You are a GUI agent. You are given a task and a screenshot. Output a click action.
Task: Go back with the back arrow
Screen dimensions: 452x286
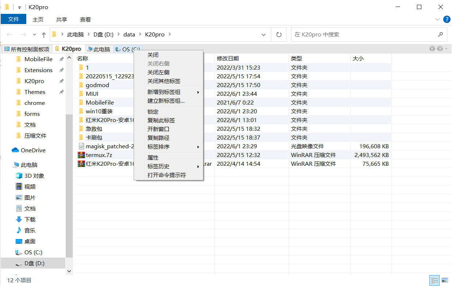coord(10,35)
